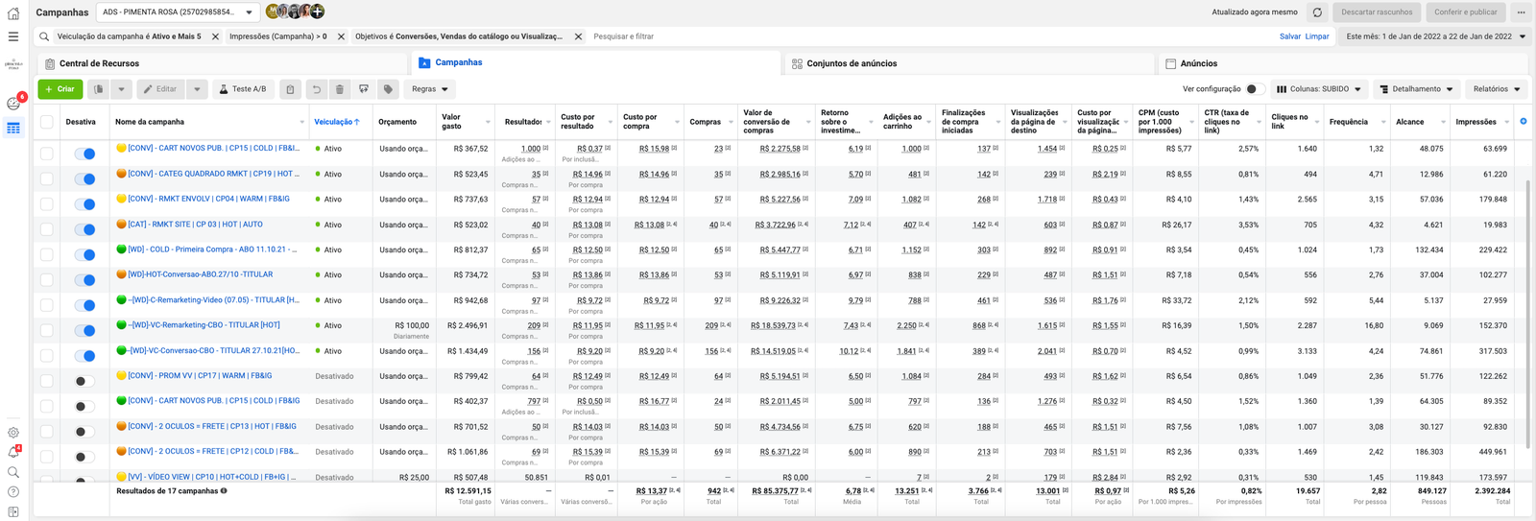
Task: Click the undo arrow icon
Action: pos(316,89)
